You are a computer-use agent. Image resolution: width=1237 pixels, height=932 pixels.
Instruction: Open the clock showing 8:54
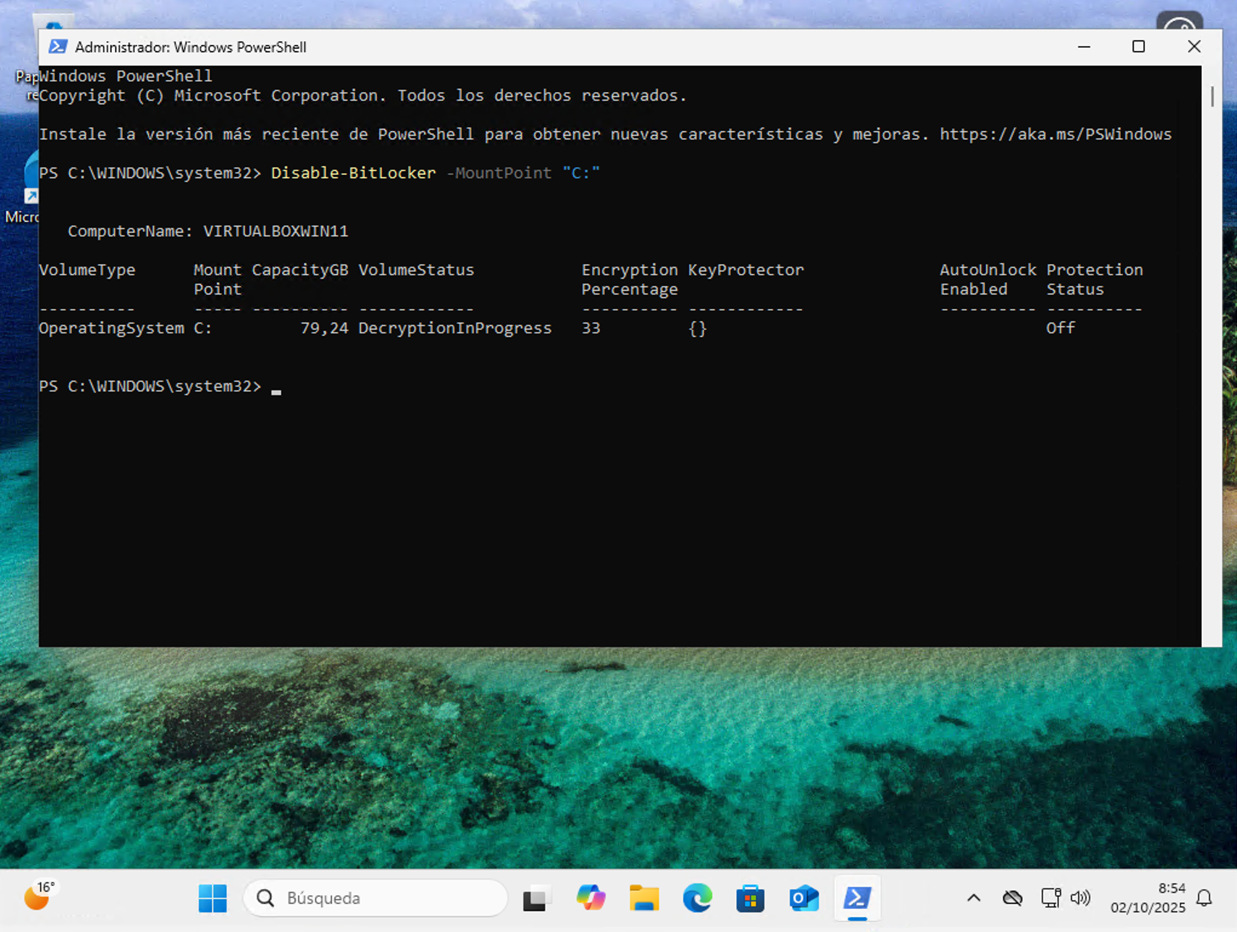click(1147, 898)
